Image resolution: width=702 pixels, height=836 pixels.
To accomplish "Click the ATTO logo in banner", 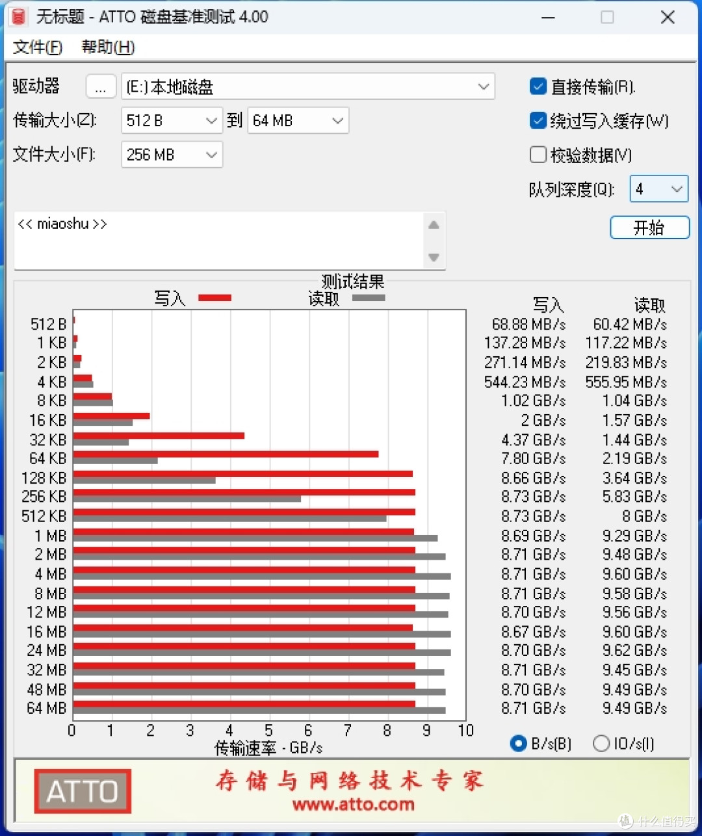I will [83, 791].
